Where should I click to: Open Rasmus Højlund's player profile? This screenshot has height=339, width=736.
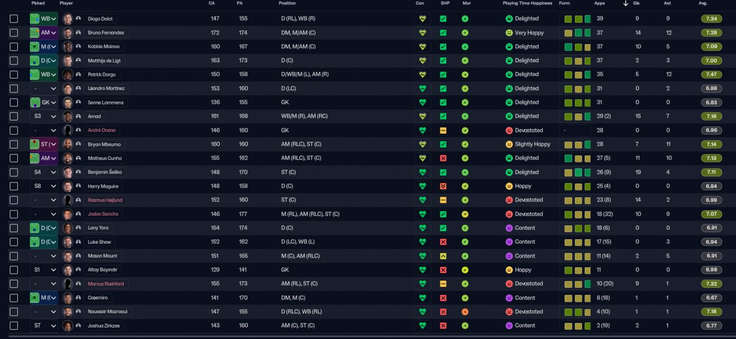[105, 200]
